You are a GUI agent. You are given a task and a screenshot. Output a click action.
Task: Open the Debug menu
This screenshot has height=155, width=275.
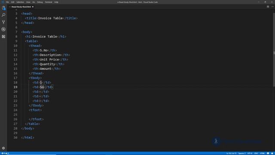pyautogui.click(x=40, y=2)
